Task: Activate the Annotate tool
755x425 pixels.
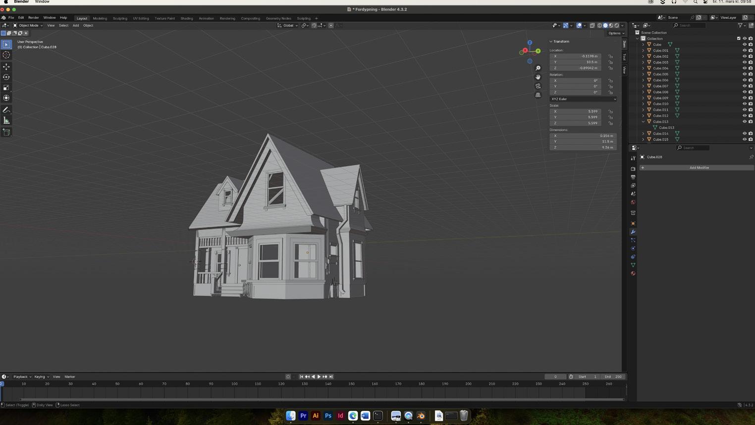Action: (6, 110)
